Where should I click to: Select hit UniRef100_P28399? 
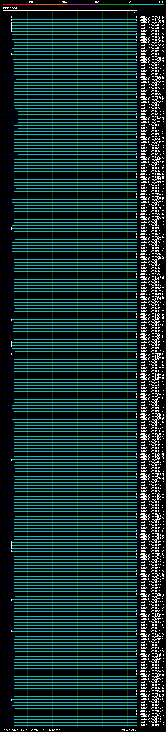coord(152,648)
